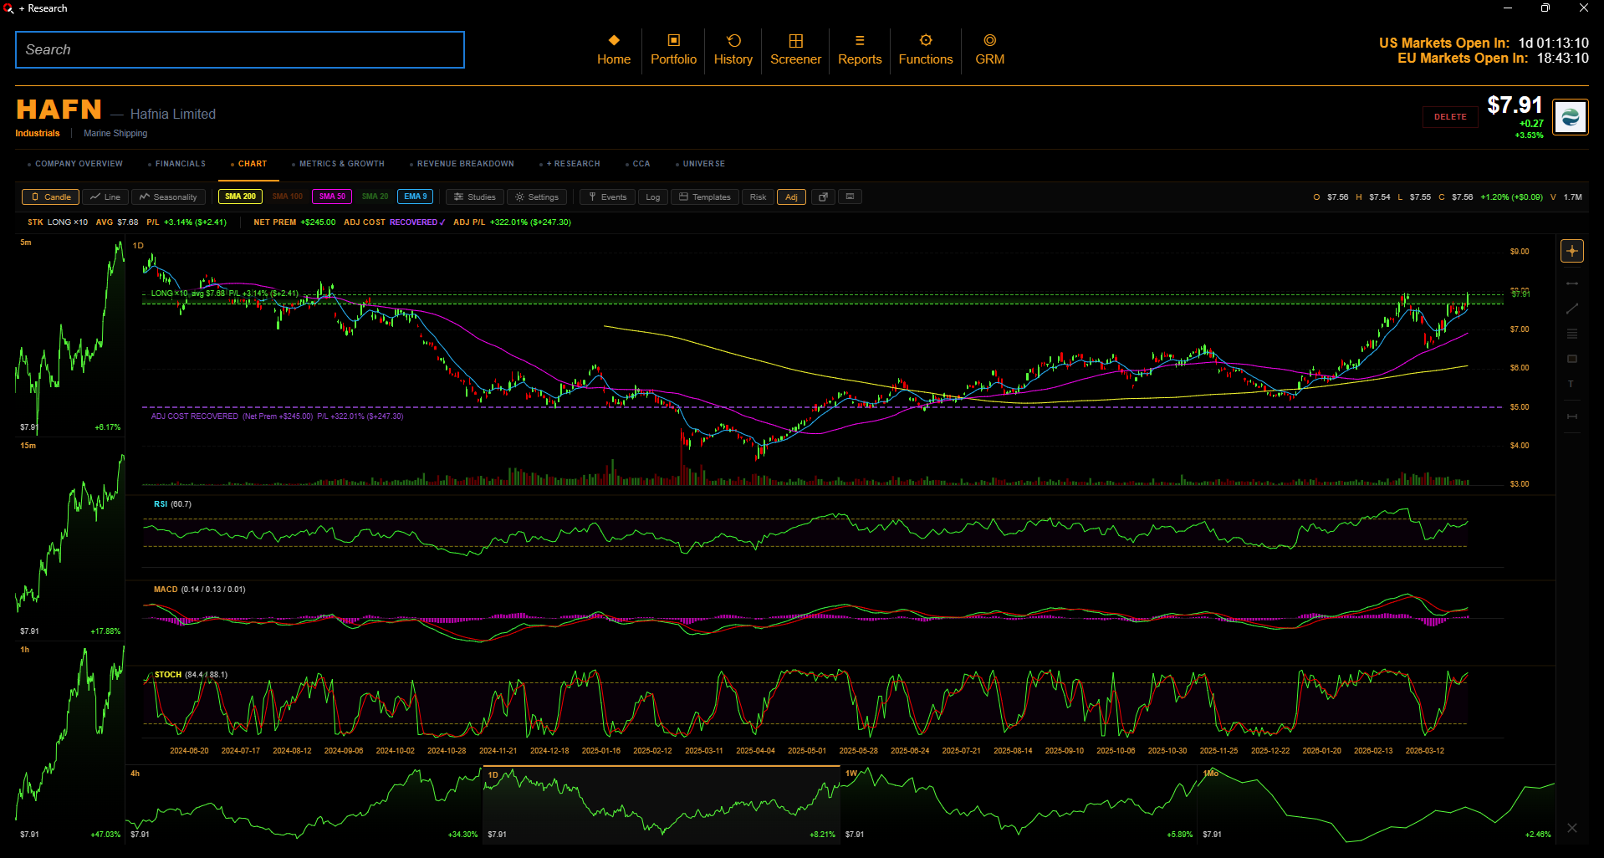Select the text annotation tool
The width and height of the screenshot is (1604, 858).
[1571, 384]
